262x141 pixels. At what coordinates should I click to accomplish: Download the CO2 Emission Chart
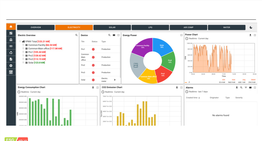(177, 88)
